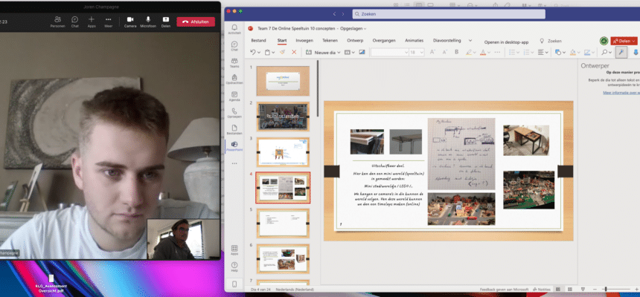The image size is (640, 297).
Task: Add Apps to the meeting call
Action: click(92, 22)
